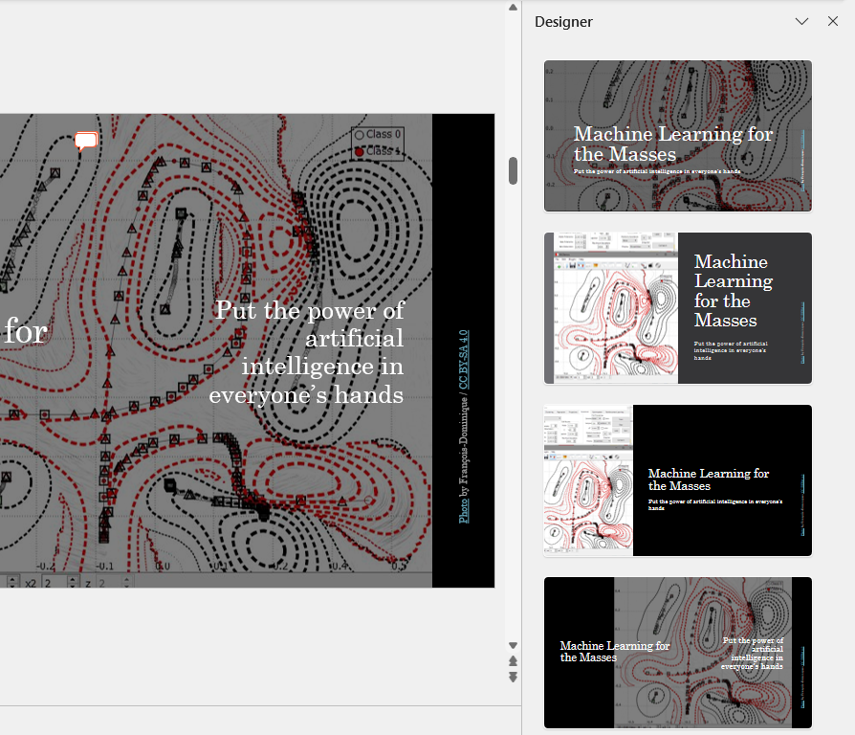Click the slide editor vertical scrollbar thumb
Screen dimensions: 855x735
pos(513,170)
